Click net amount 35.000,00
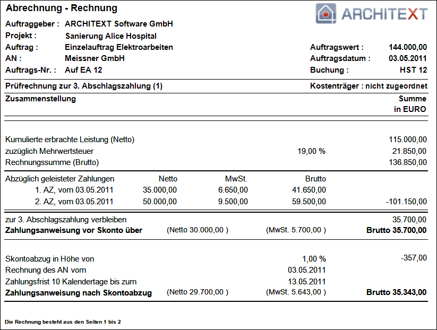This screenshot has width=437, height=330. click(160, 190)
